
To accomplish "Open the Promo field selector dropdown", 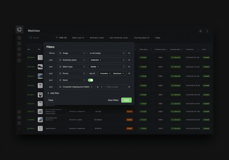I will coord(72,74).
